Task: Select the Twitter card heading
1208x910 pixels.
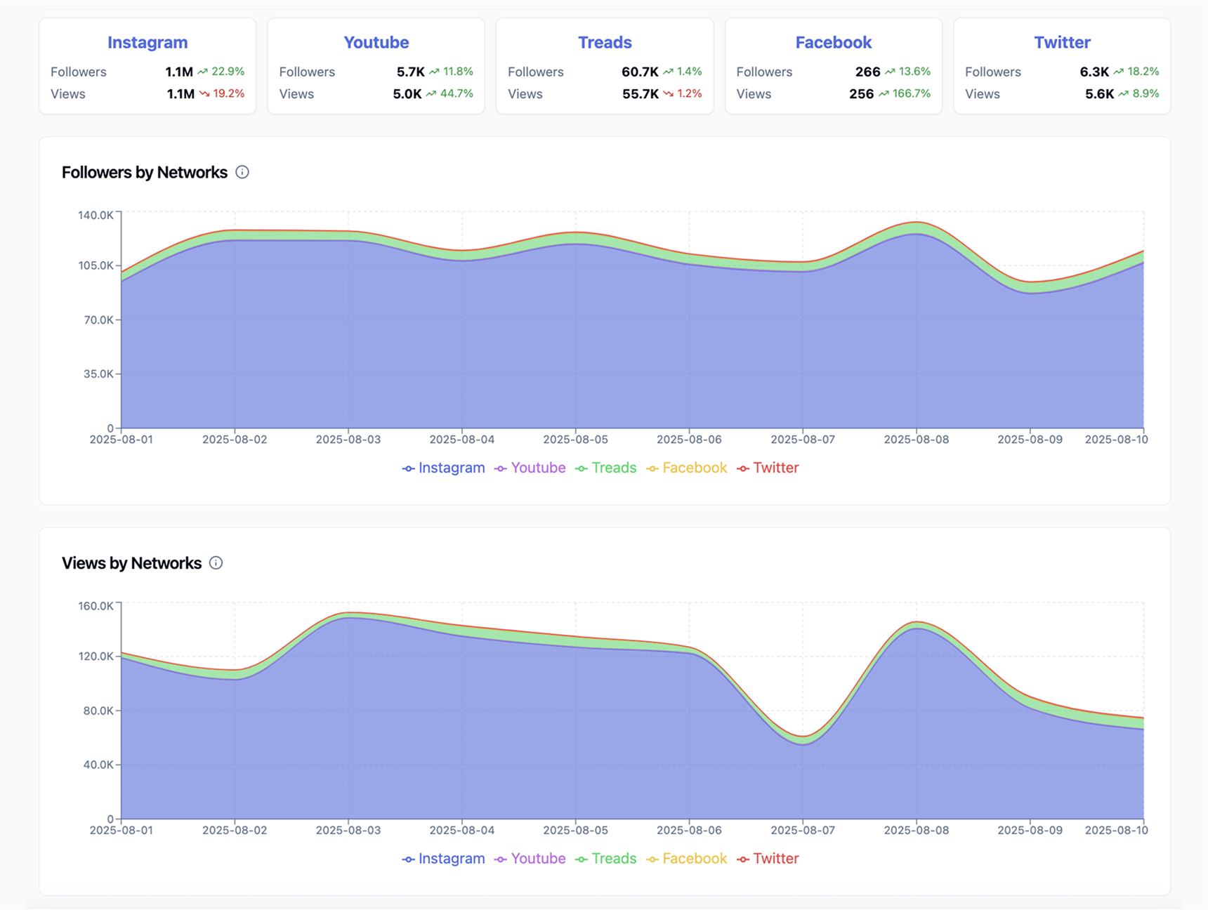Action: pos(1062,42)
